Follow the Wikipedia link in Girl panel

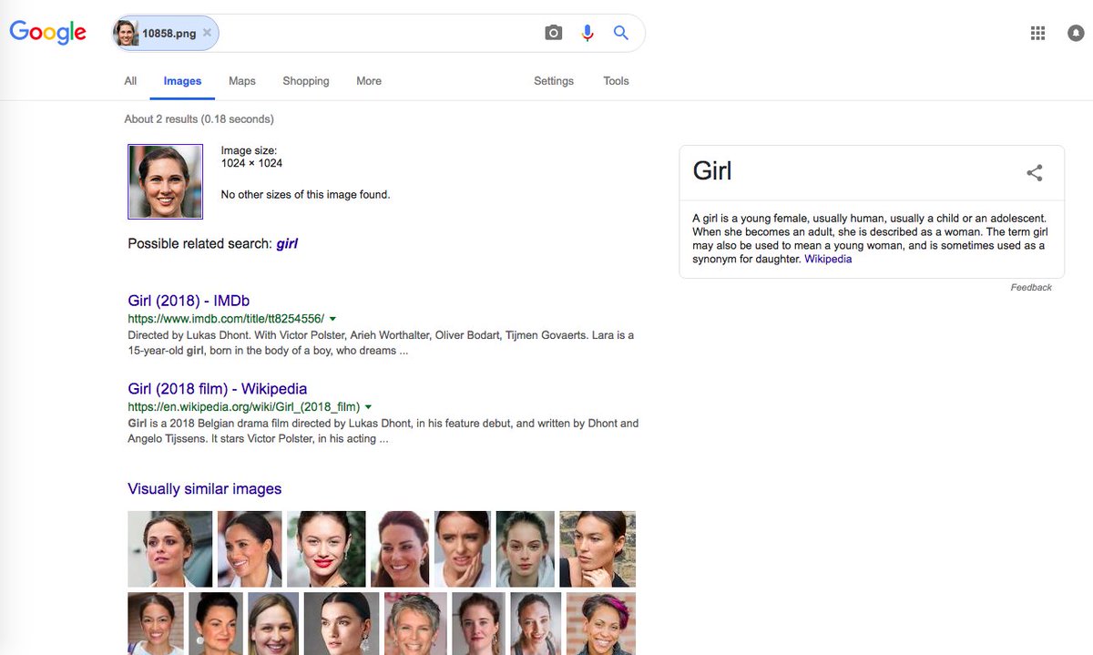828,259
